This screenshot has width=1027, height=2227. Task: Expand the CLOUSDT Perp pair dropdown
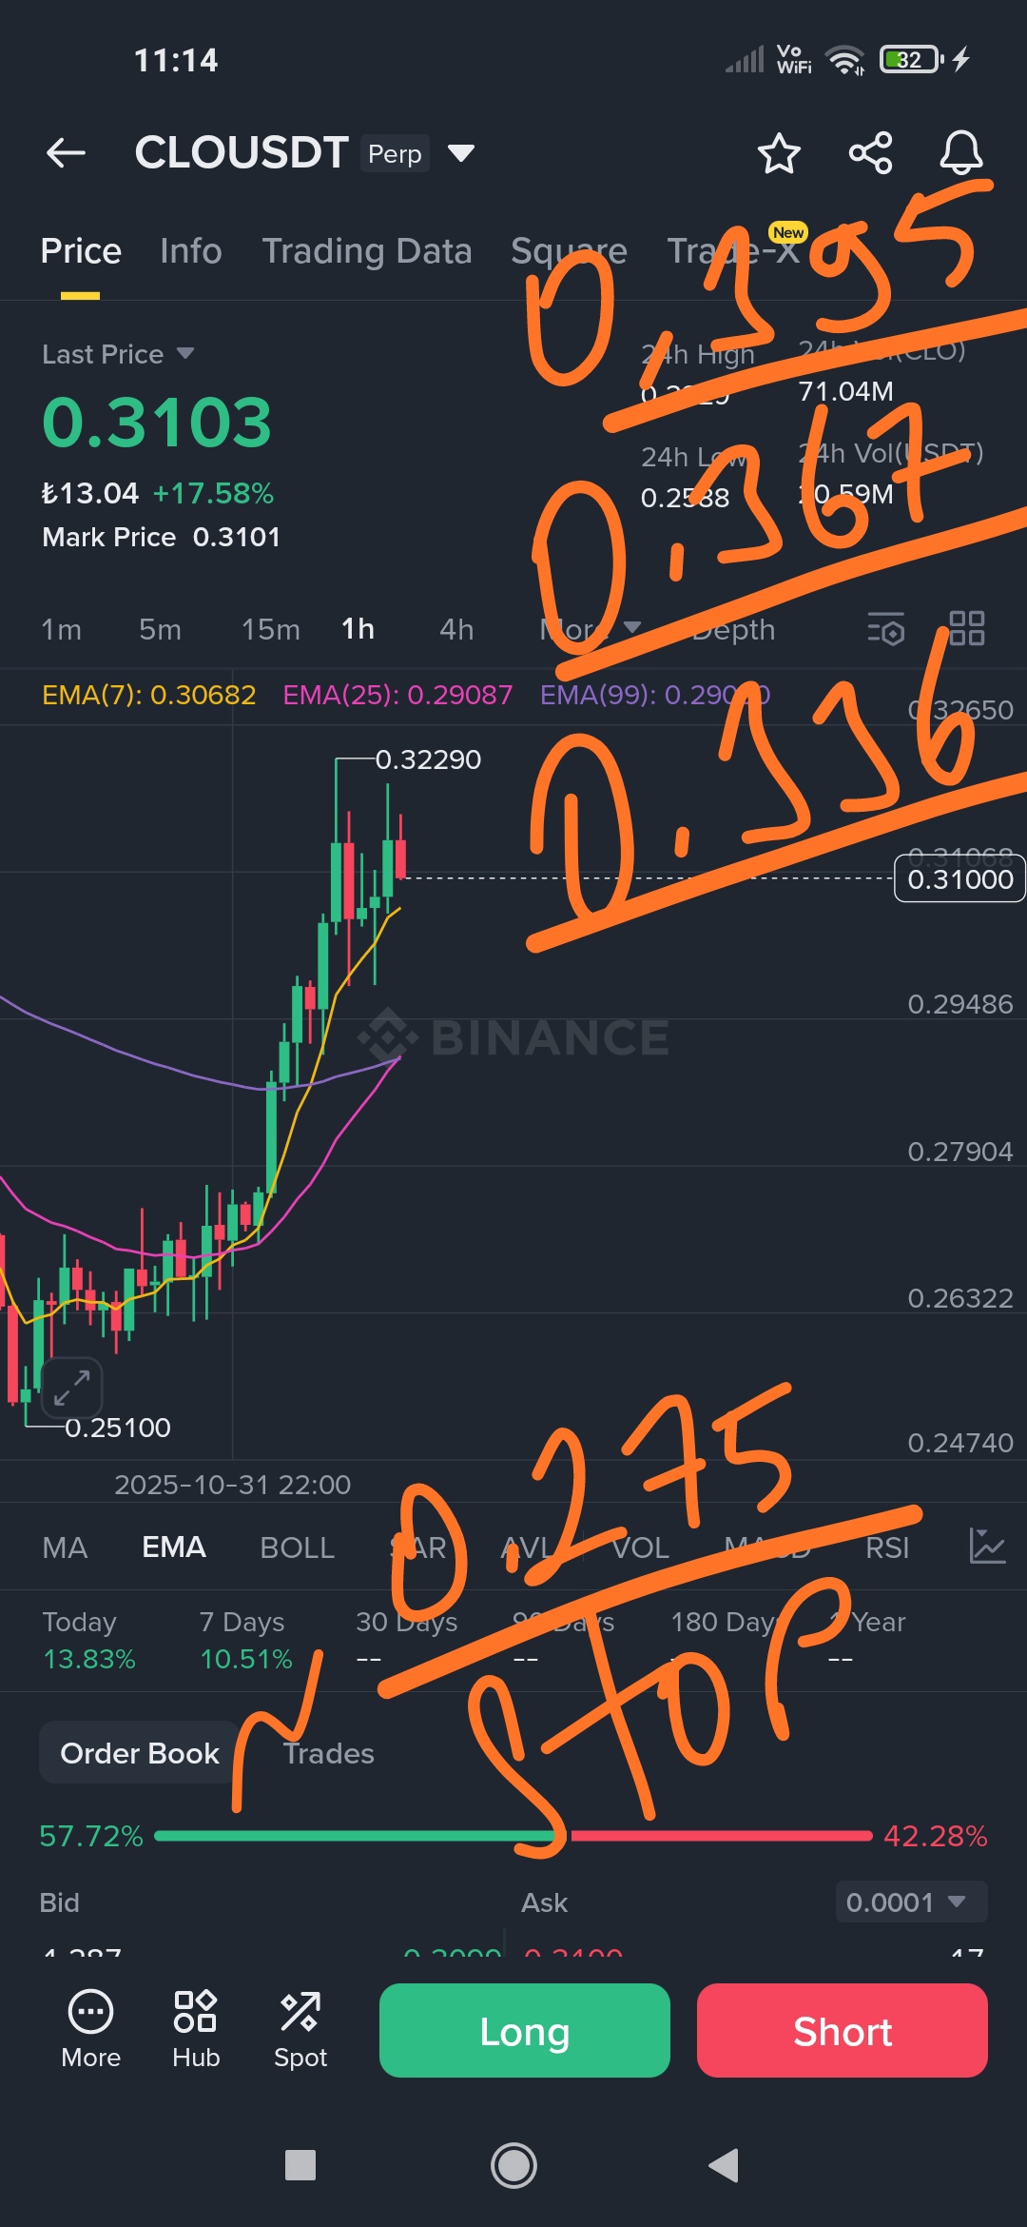461,153
